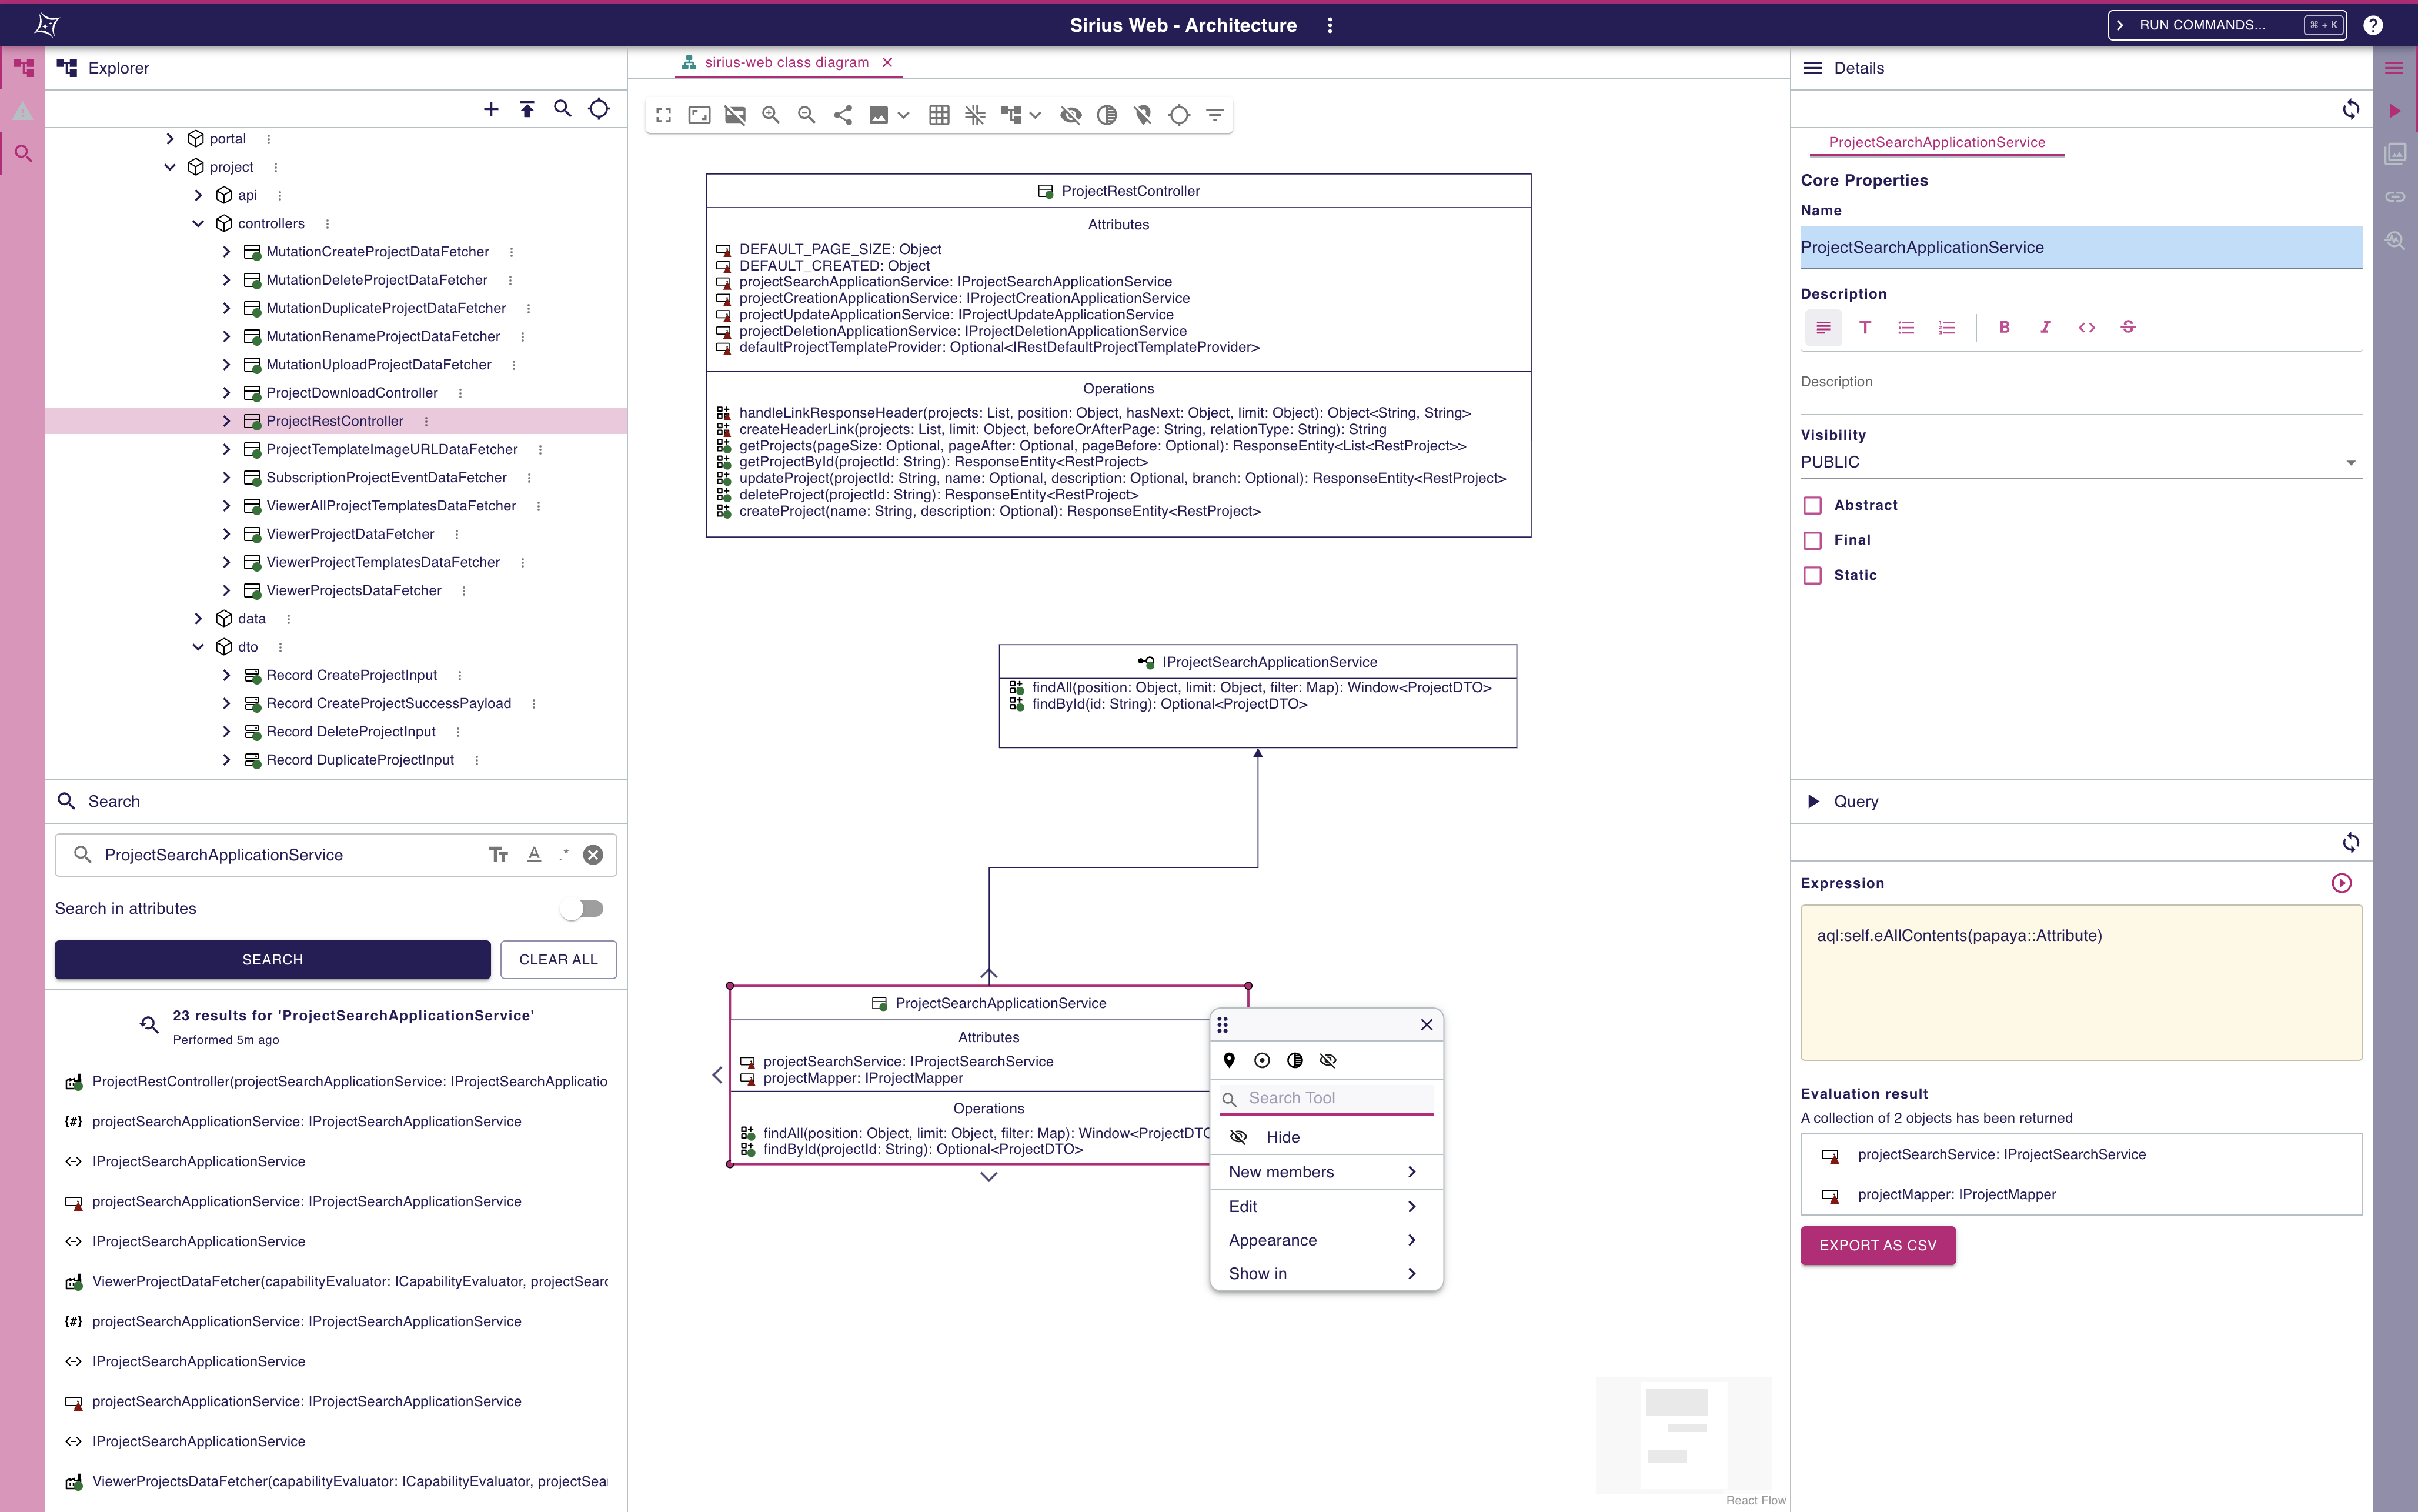
Task: Close the node palette popup
Action: click(x=1427, y=1024)
